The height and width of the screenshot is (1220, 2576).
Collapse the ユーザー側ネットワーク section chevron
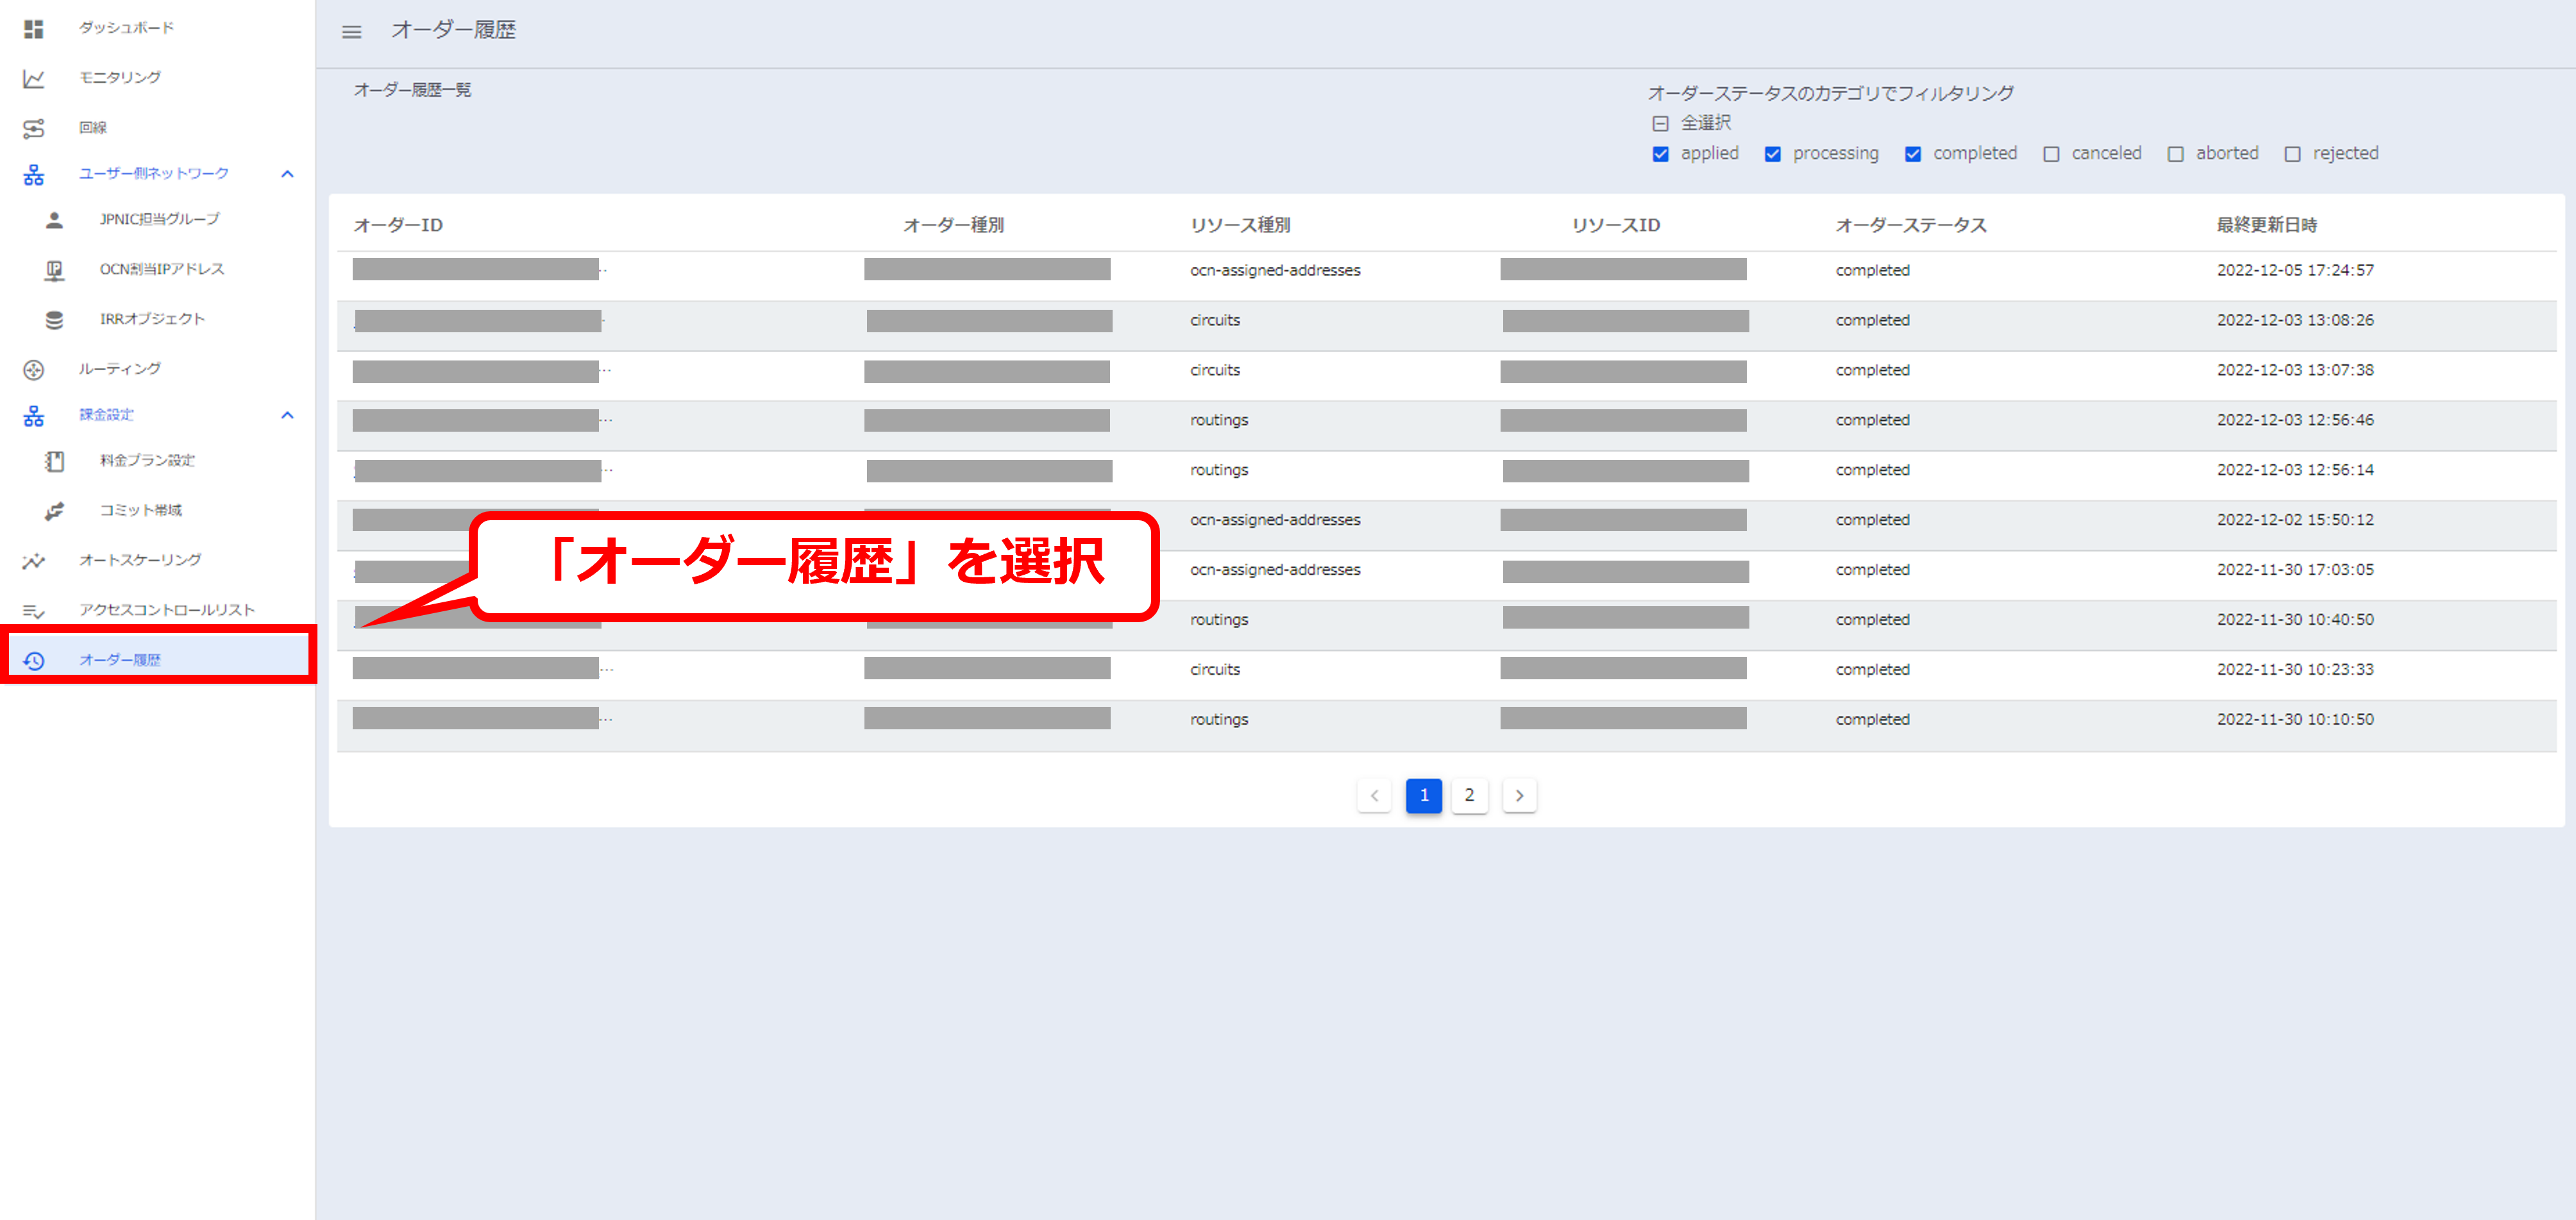(287, 174)
